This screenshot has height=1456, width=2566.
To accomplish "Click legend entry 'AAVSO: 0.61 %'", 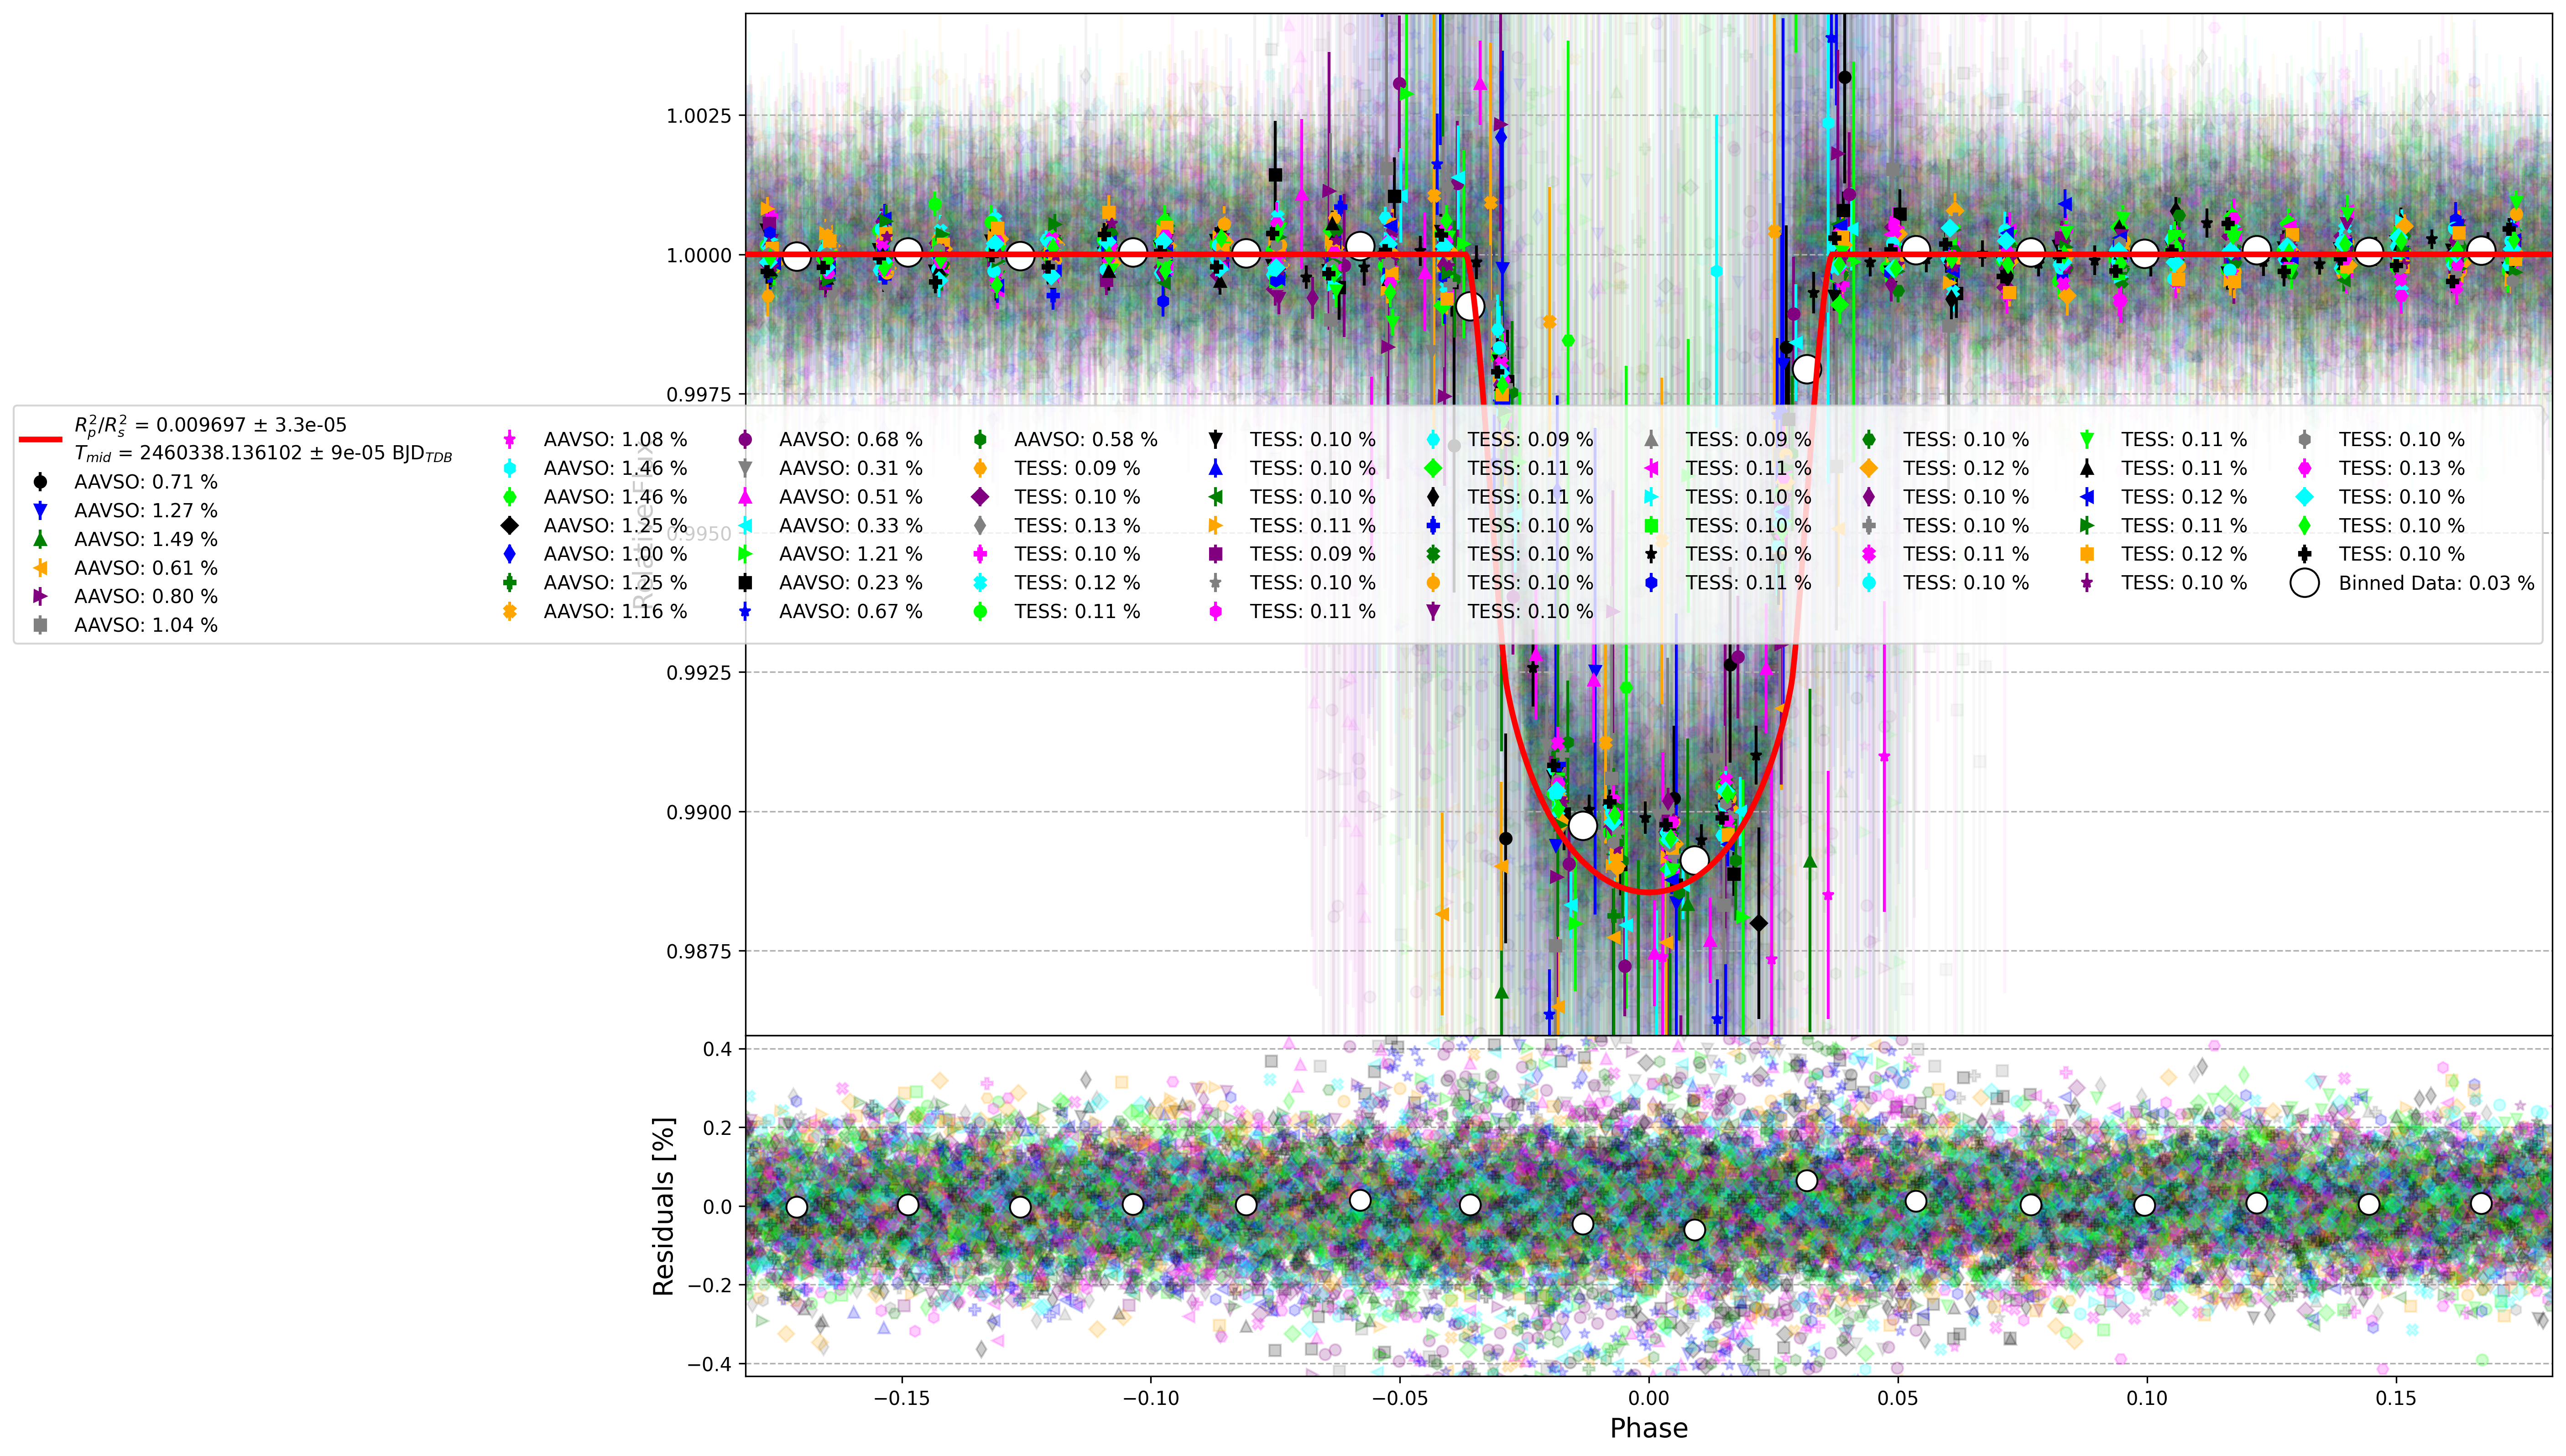I will (x=145, y=568).
